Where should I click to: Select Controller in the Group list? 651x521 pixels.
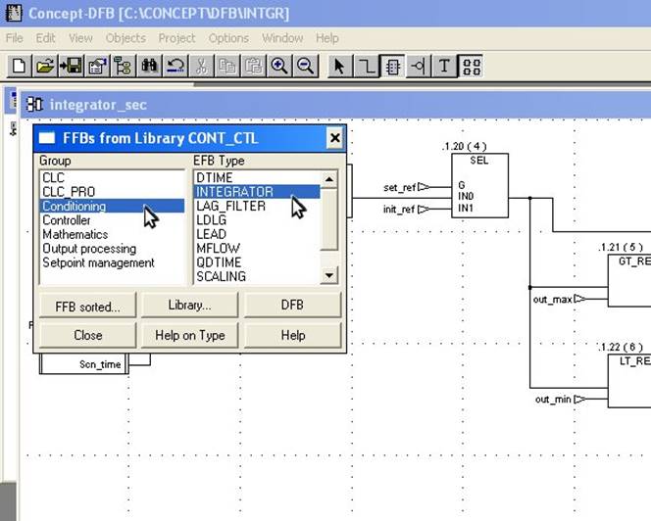[x=112, y=219]
